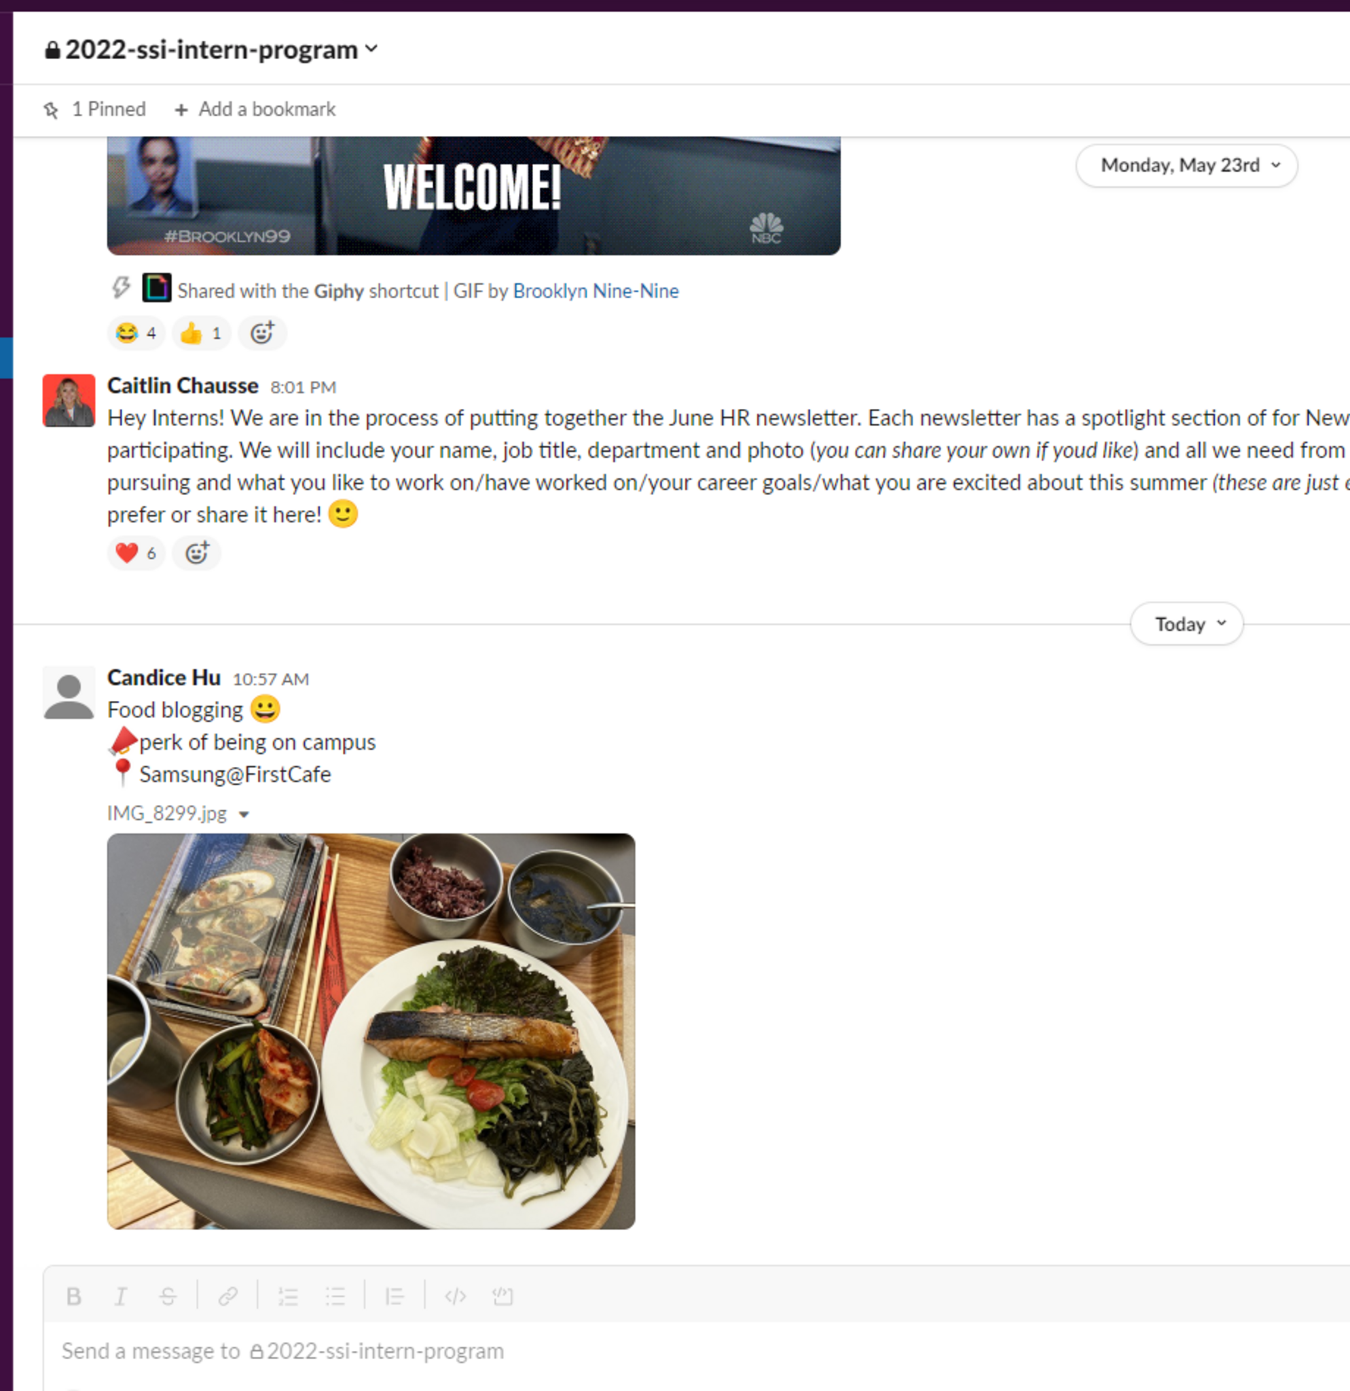
Task: Open the Monday, May 23rd date dropdown
Action: [x=1187, y=165]
